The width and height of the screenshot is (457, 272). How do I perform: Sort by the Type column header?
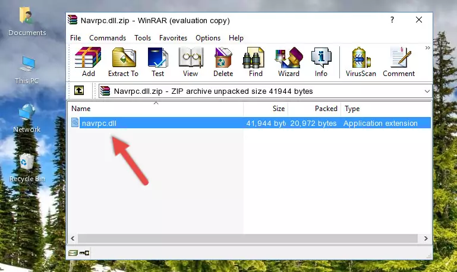(386, 109)
